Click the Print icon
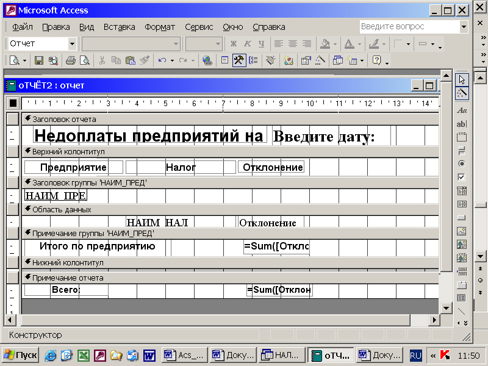This screenshot has width=488, height=366. pyautogui.click(x=71, y=60)
